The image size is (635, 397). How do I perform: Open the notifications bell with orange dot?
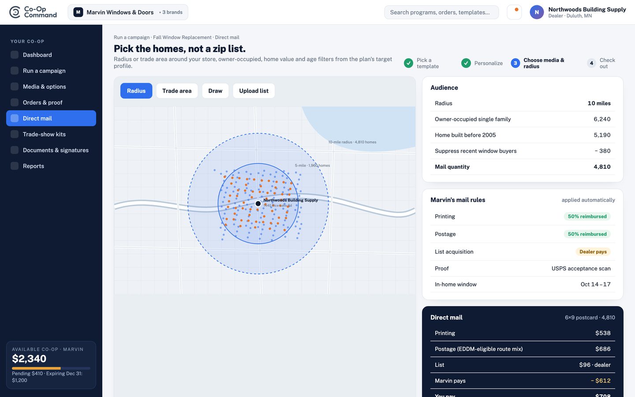(514, 12)
